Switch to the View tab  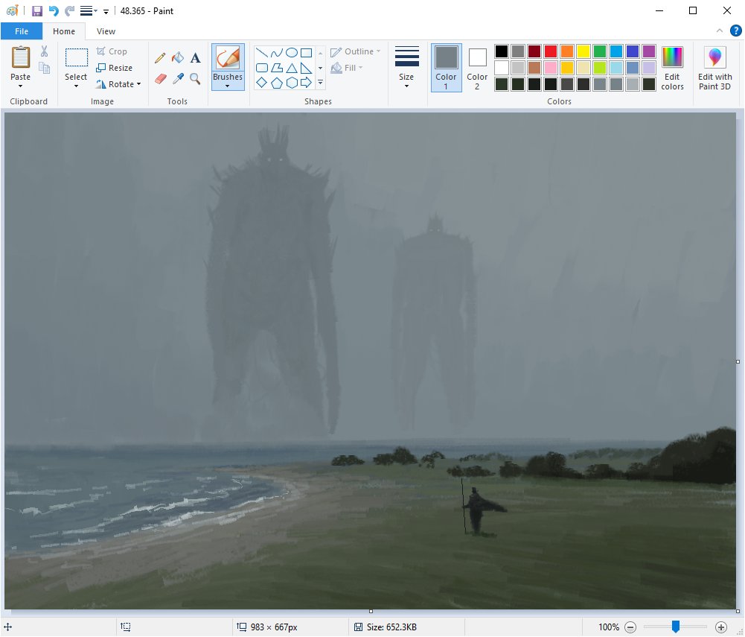(106, 31)
